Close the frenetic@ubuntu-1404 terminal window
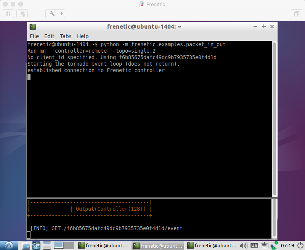 pos(272,26)
